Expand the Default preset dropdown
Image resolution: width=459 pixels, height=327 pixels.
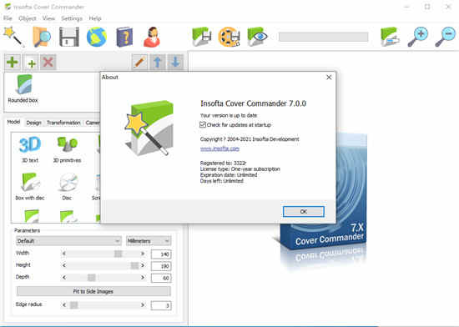(x=68, y=241)
